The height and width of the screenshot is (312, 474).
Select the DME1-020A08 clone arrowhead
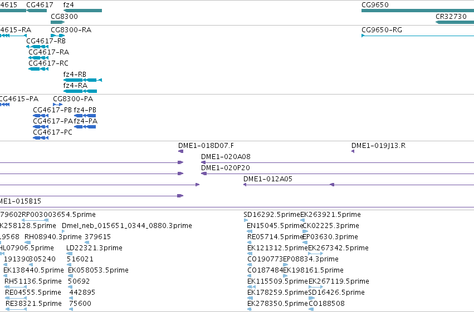coord(203,162)
